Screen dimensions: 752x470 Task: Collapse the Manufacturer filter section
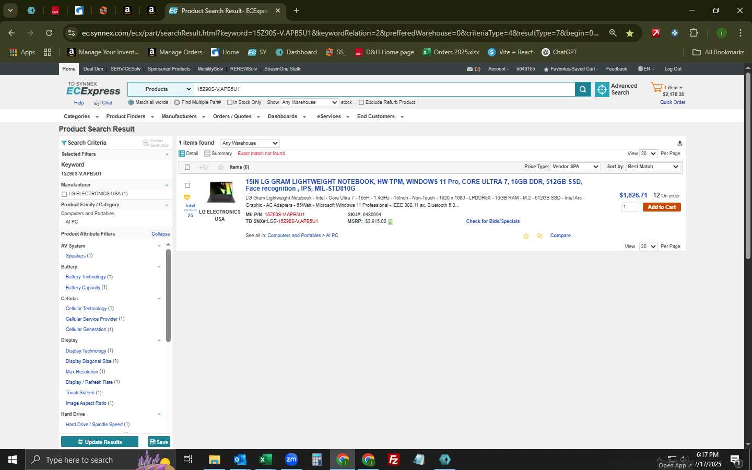(x=167, y=185)
